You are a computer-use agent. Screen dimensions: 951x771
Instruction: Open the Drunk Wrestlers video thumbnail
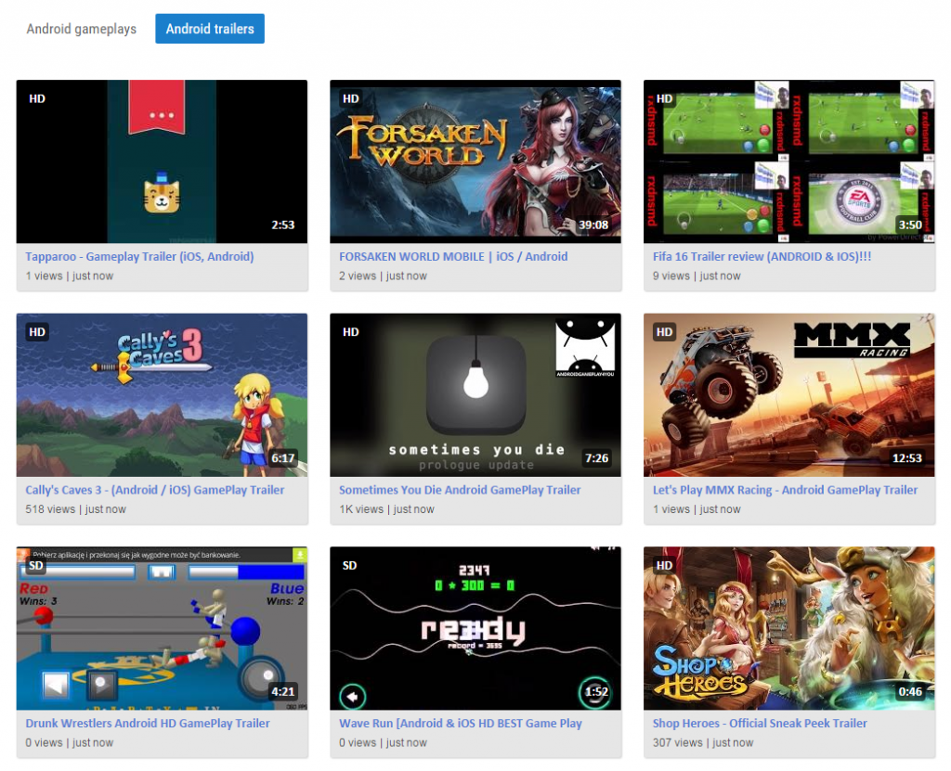click(162, 628)
